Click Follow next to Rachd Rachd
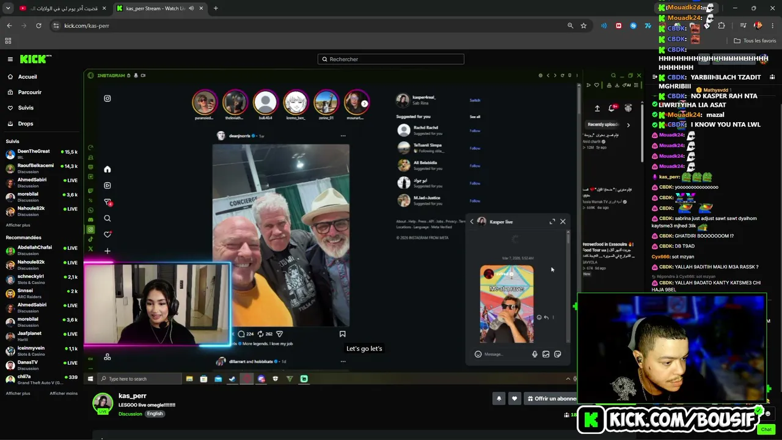This screenshot has height=440, width=782. [475, 130]
